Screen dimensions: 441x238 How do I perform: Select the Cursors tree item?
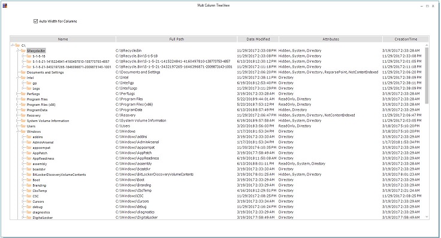click(38, 202)
